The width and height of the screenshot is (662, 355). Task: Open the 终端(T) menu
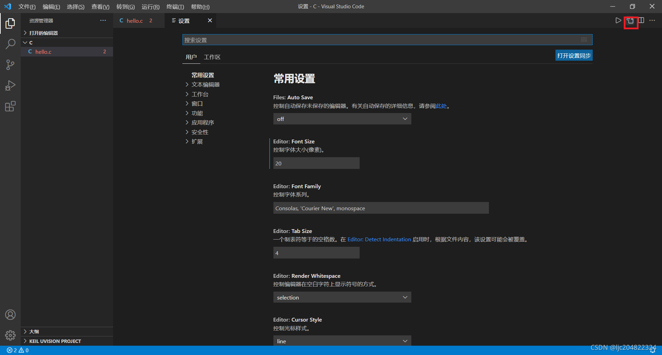pos(175,7)
